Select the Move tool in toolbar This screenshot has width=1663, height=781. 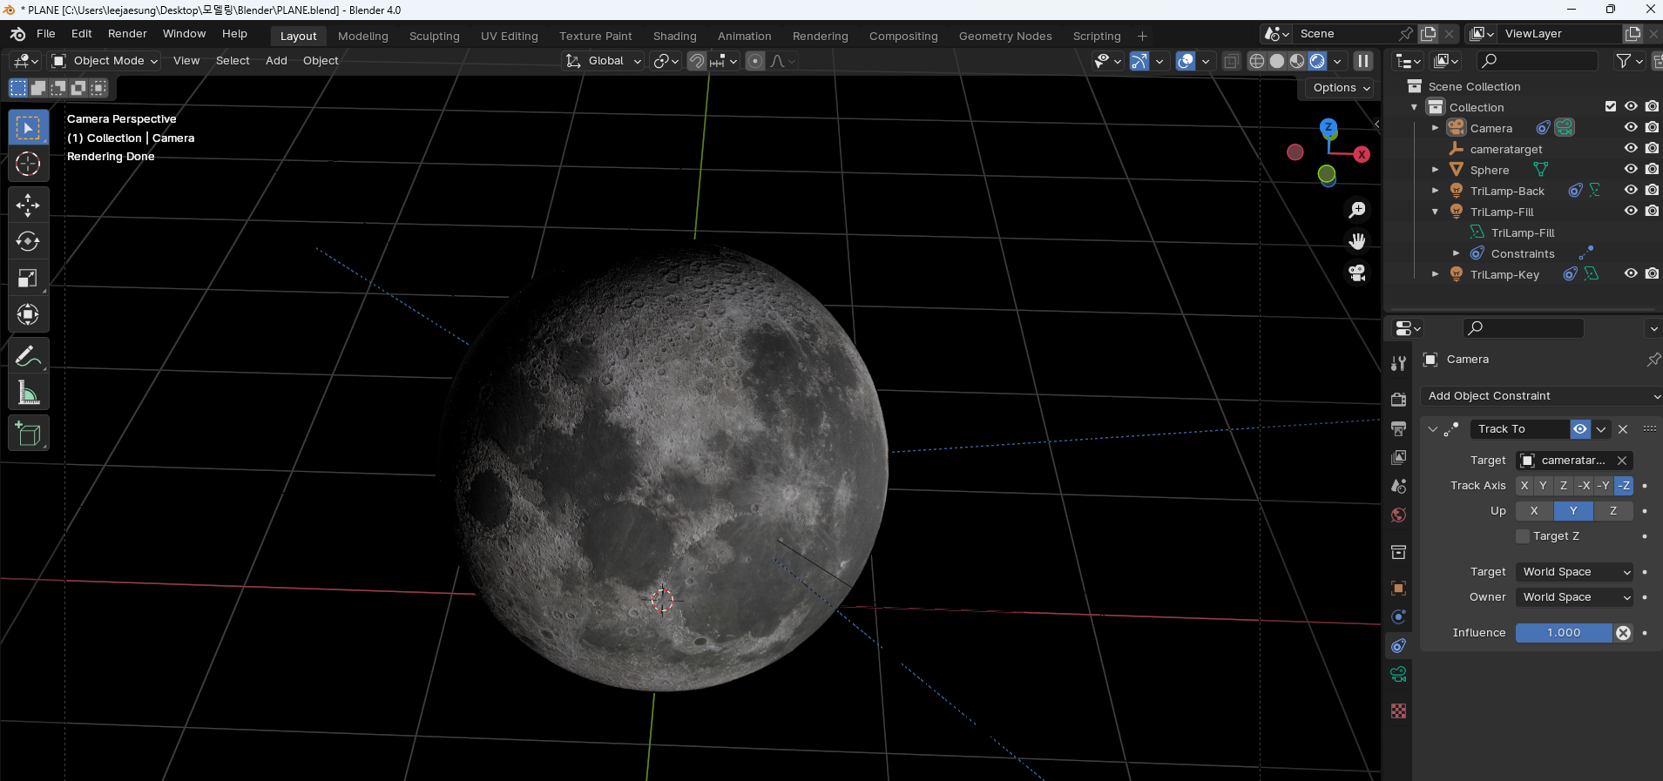click(28, 205)
